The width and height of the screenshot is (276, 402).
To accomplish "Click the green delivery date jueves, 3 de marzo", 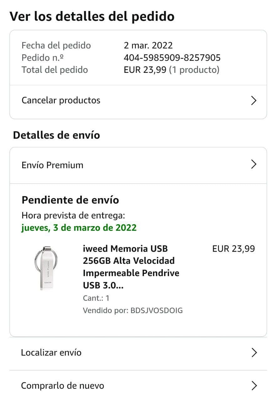I will tap(79, 227).
